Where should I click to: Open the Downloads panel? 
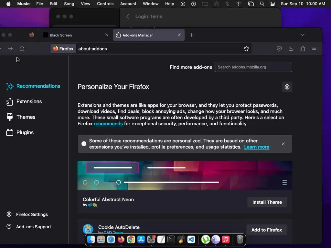(x=291, y=49)
